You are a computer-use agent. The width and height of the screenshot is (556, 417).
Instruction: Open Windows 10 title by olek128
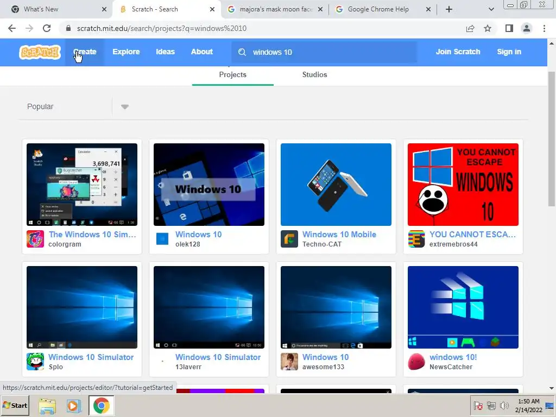(198, 235)
